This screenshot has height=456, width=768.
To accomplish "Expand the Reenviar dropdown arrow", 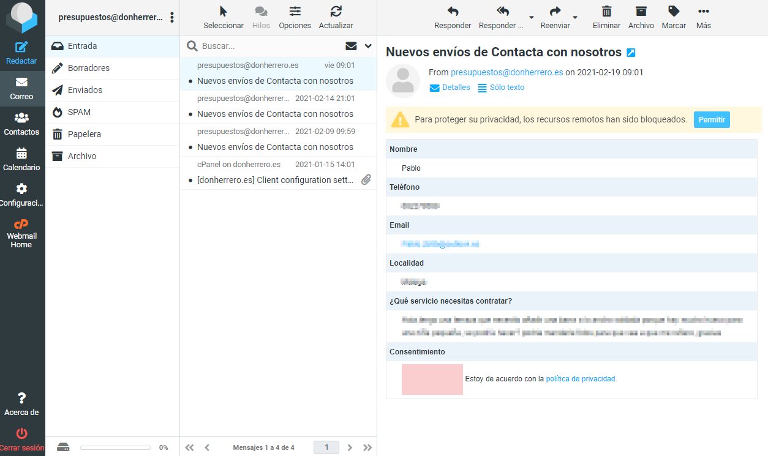I will (x=575, y=17).
